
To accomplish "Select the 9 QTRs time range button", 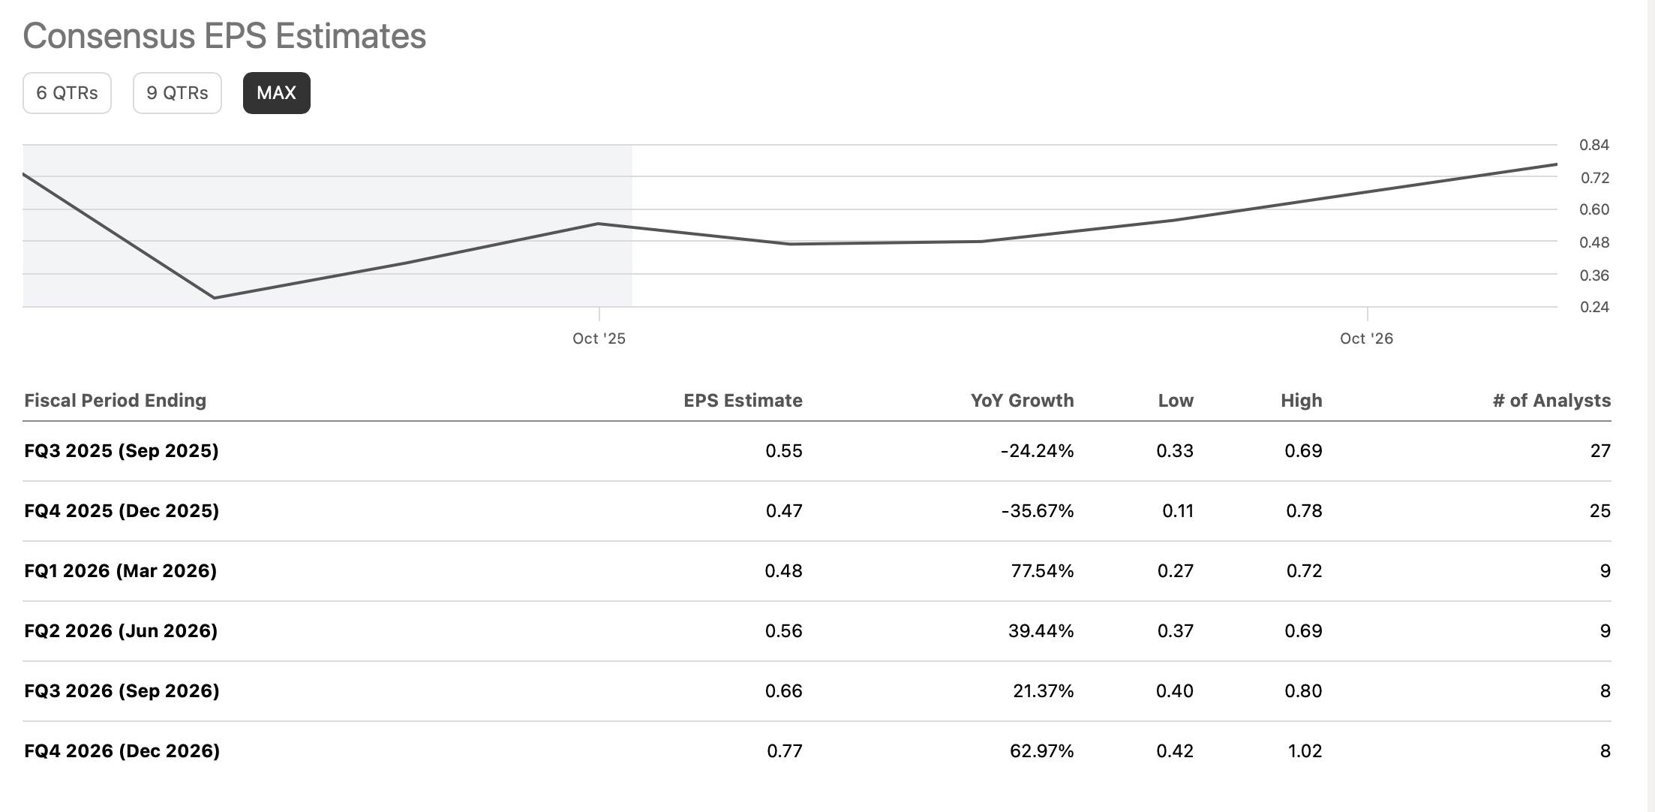I will coord(176,92).
